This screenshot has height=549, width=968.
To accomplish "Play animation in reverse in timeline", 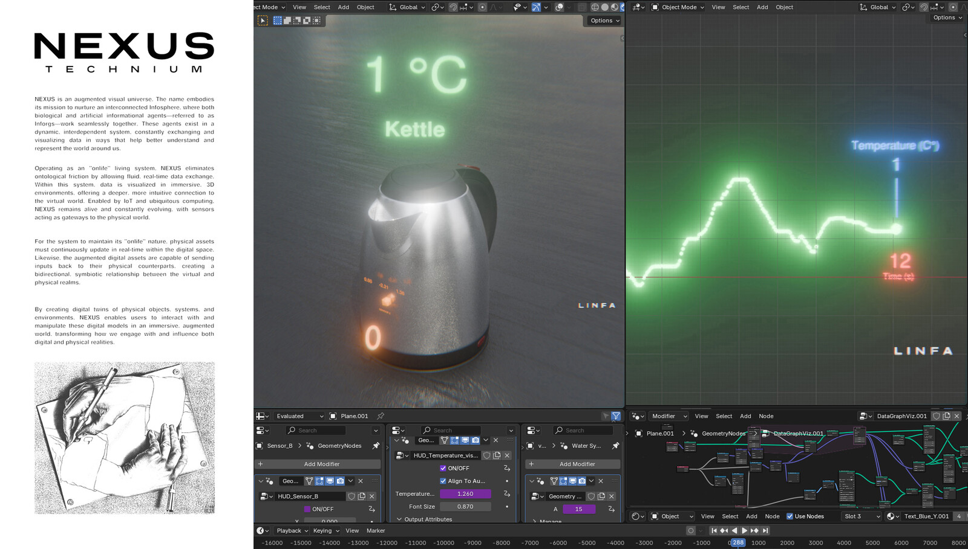I will click(734, 531).
